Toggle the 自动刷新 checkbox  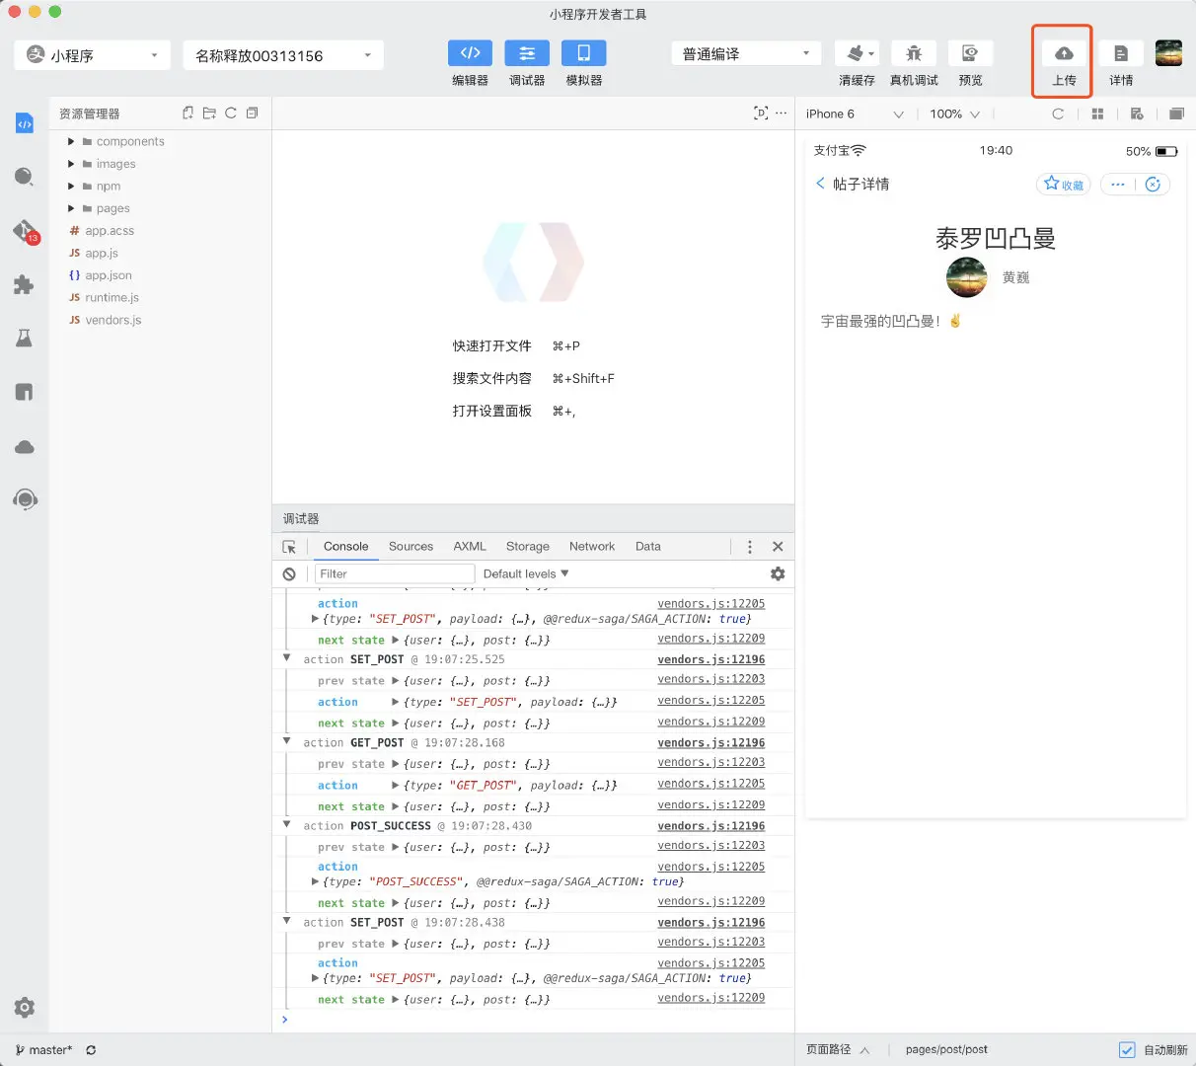tap(1126, 1050)
